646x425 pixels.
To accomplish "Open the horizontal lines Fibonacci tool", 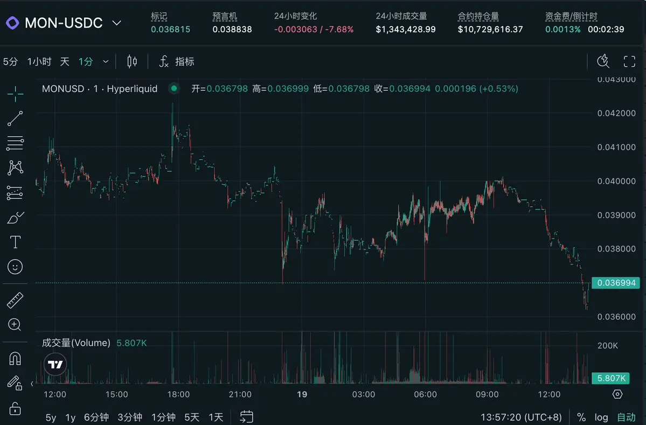I will (15, 143).
